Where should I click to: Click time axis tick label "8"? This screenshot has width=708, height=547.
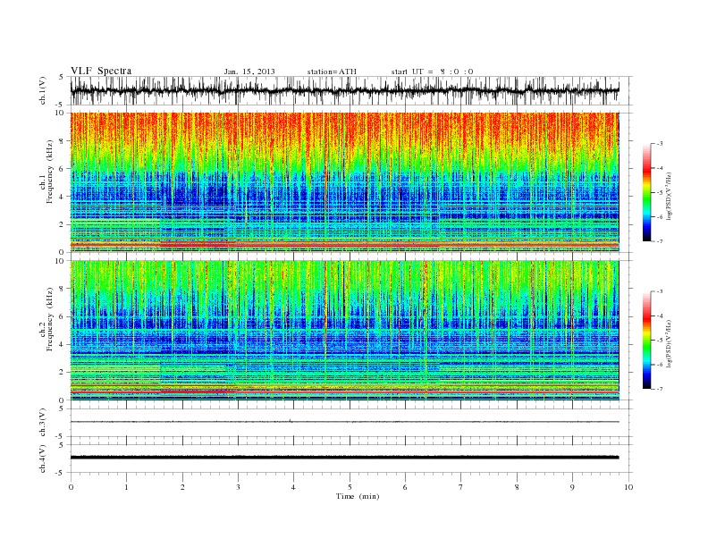(517, 487)
